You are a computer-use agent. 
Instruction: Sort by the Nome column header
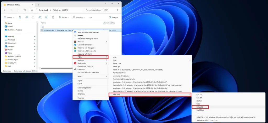tap(43, 23)
